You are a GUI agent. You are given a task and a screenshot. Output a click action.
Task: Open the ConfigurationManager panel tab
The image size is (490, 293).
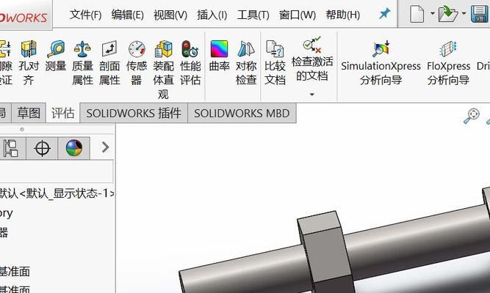11,148
